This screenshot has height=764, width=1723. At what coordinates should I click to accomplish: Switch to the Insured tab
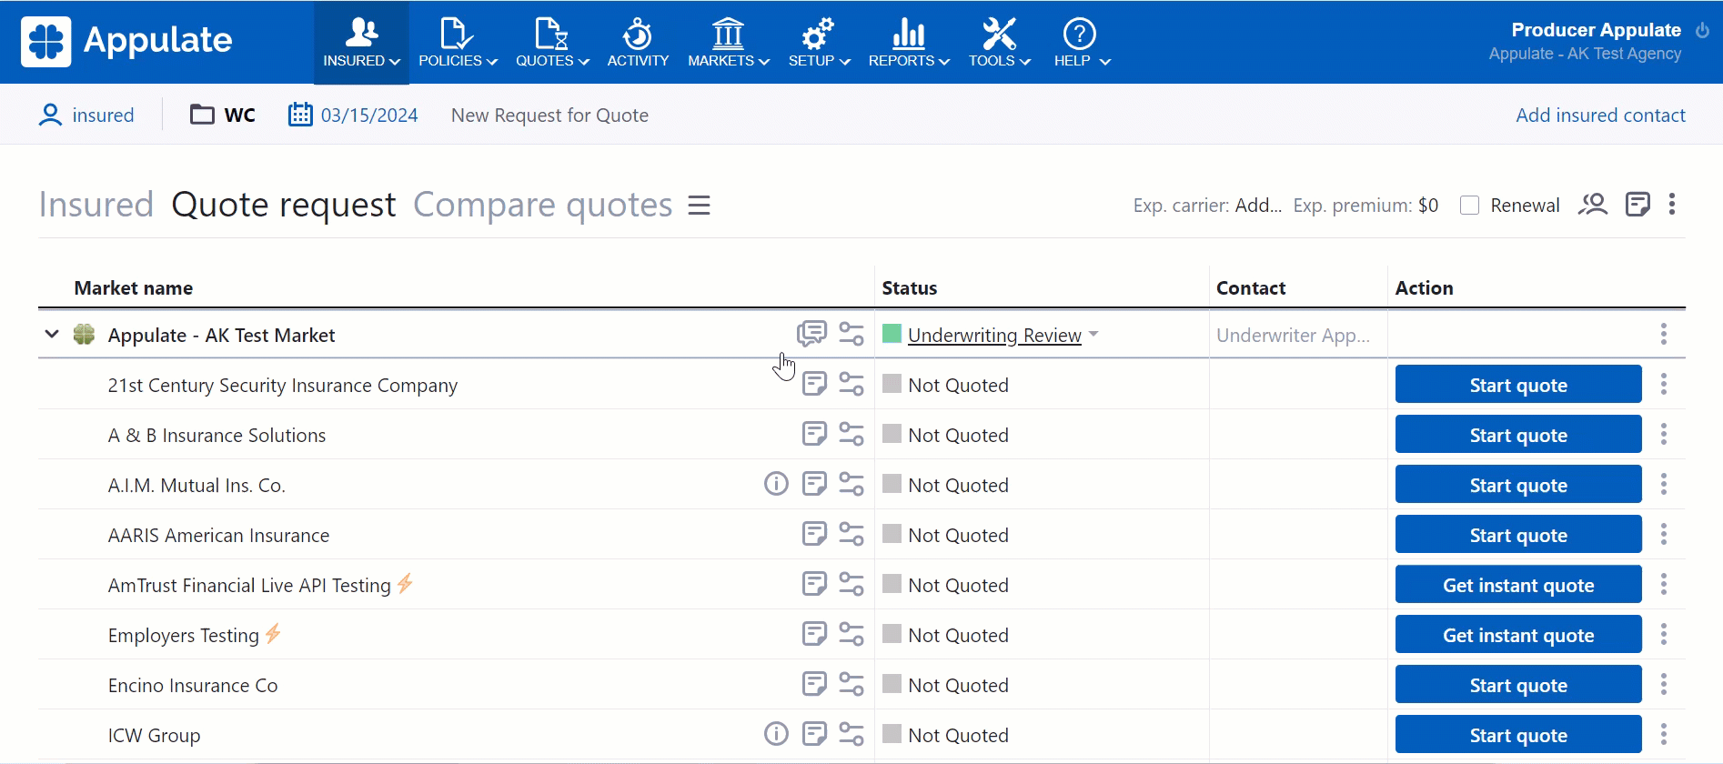(96, 206)
